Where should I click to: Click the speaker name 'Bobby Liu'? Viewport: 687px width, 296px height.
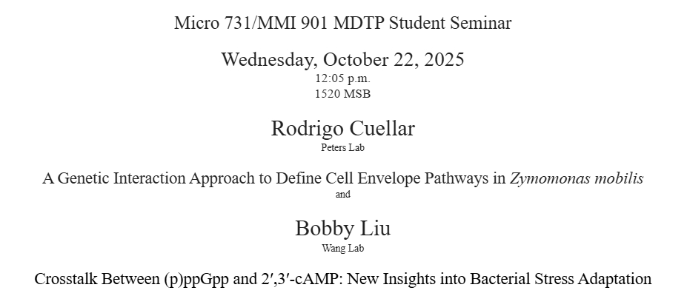[342, 228]
